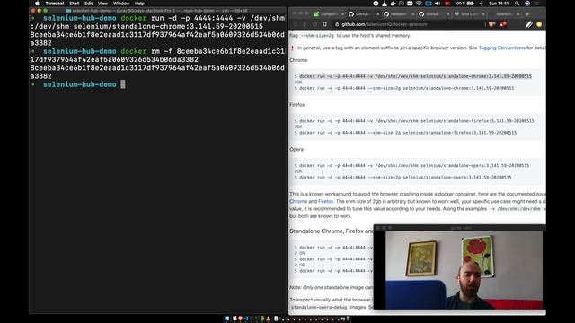This screenshot has width=575, height=323.
Task: Open Siri from the menu bar
Action: pos(527,4)
